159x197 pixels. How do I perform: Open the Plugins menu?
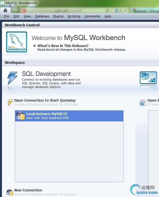(x=58, y=16)
